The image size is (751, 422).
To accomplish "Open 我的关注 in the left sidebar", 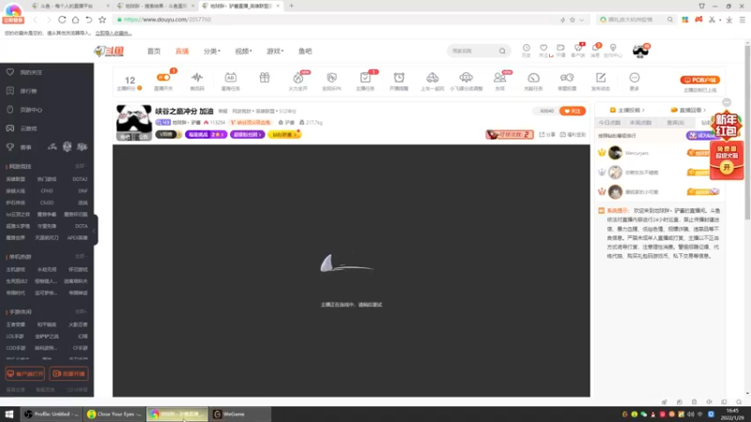I will tap(31, 72).
